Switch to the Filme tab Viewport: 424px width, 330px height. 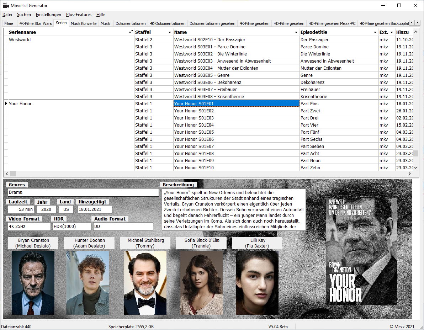click(9, 23)
